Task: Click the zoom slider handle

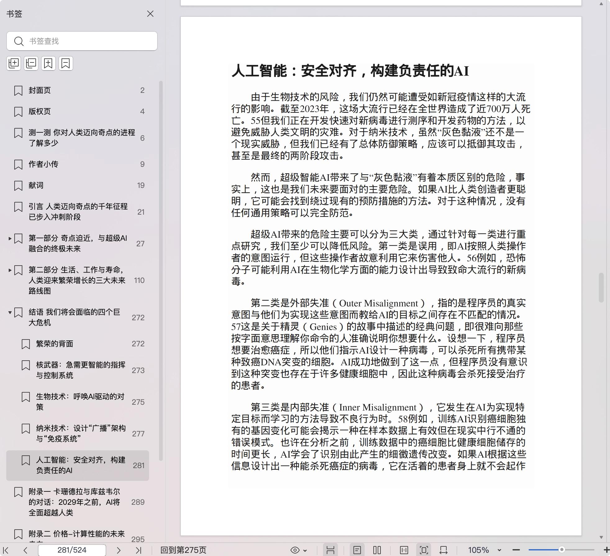Action: pyautogui.click(x=562, y=550)
